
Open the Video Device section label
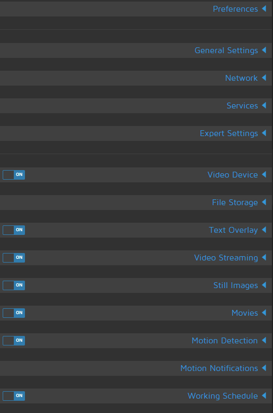tap(233, 175)
